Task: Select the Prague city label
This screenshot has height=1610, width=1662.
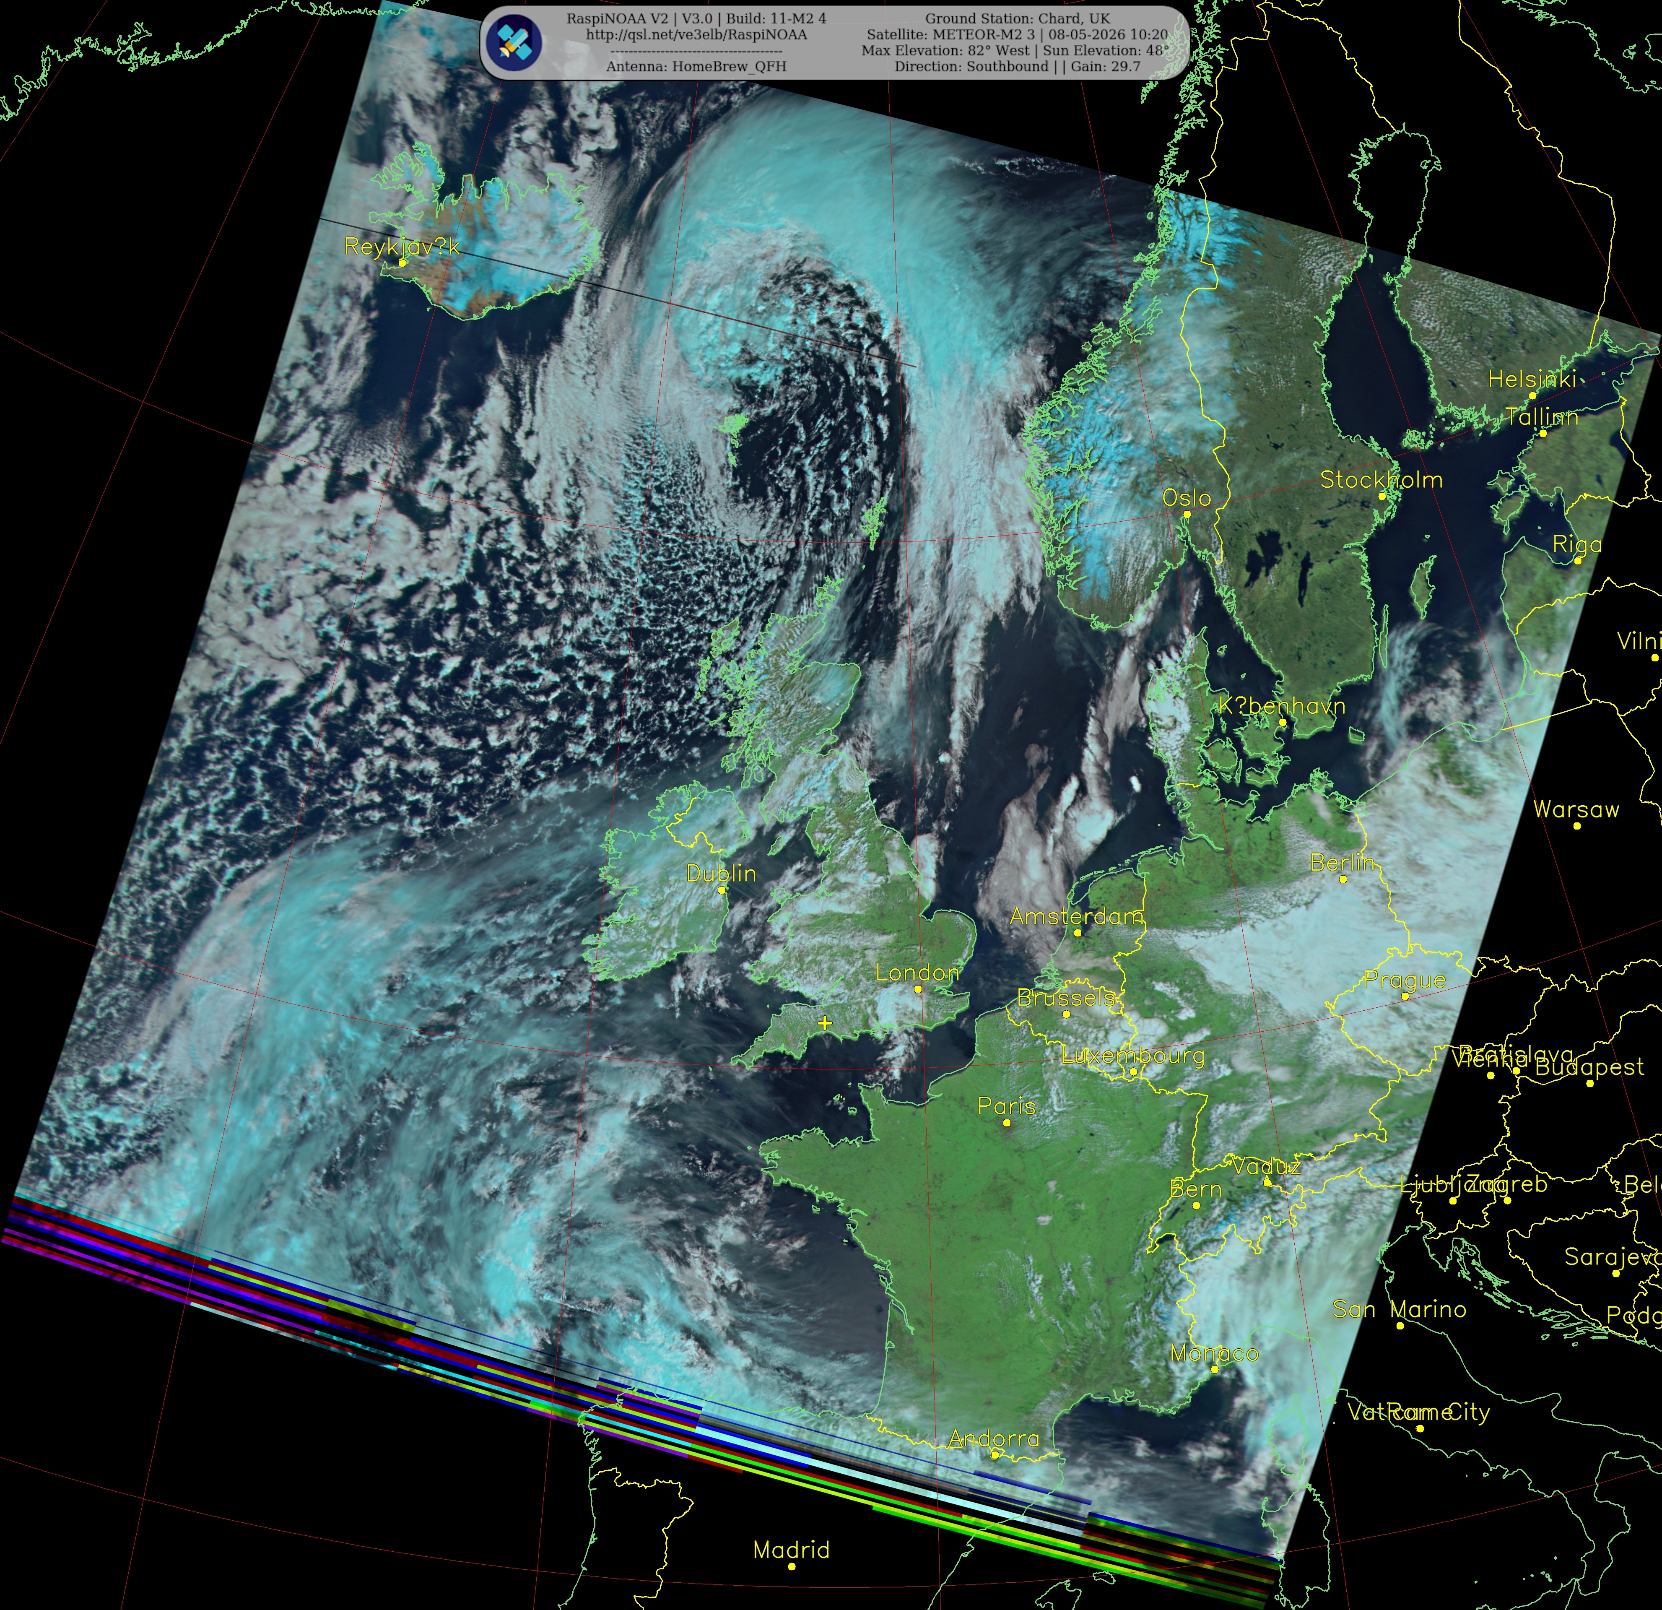Action: tap(1405, 981)
